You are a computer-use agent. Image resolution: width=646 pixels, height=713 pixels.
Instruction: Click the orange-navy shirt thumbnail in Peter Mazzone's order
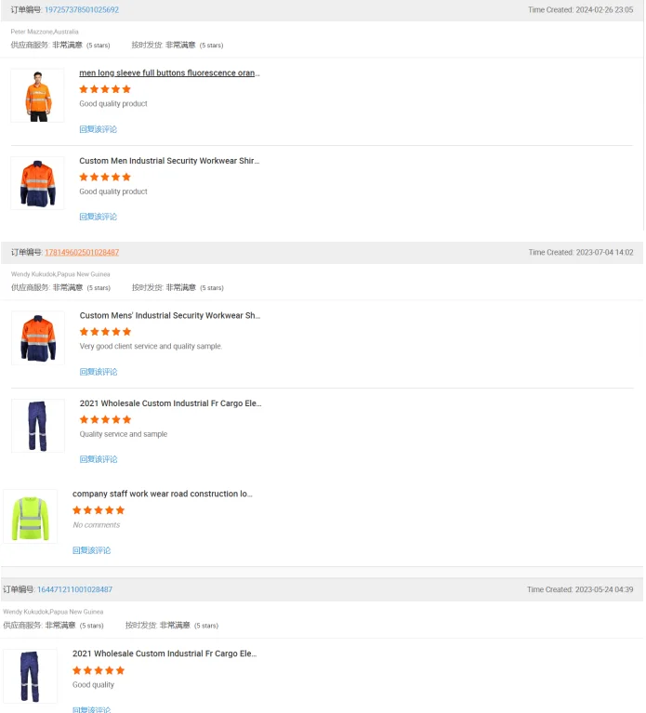coord(37,183)
